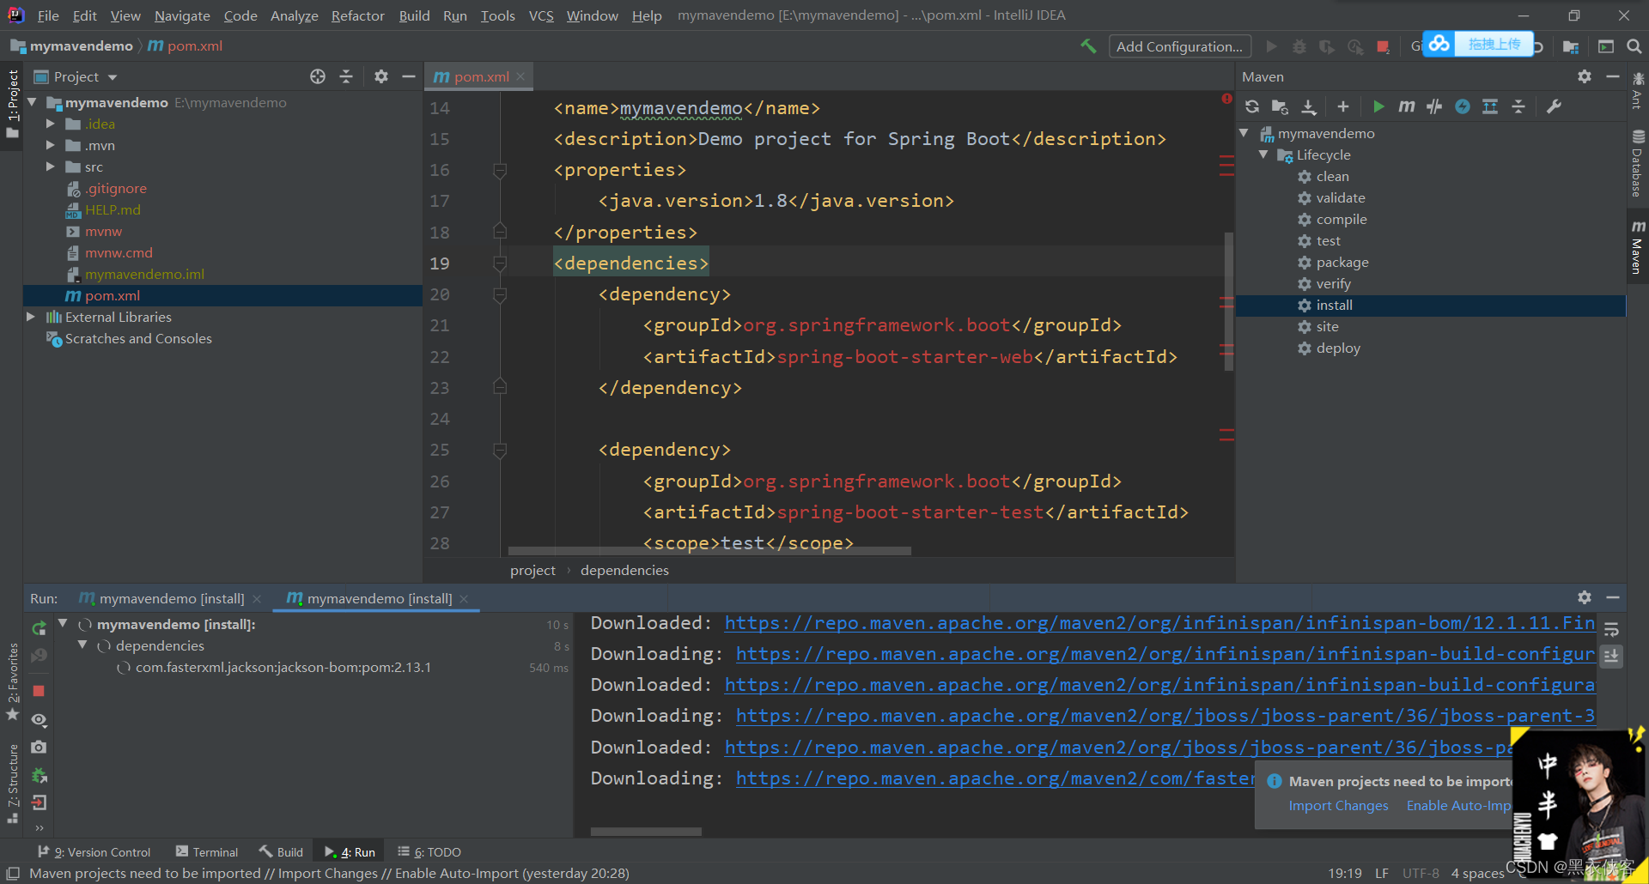1649x884 pixels.
Task: Rerun the Maven install in Run panel
Action: click(x=39, y=628)
